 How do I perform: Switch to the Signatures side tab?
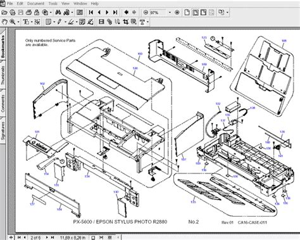pos(3,130)
